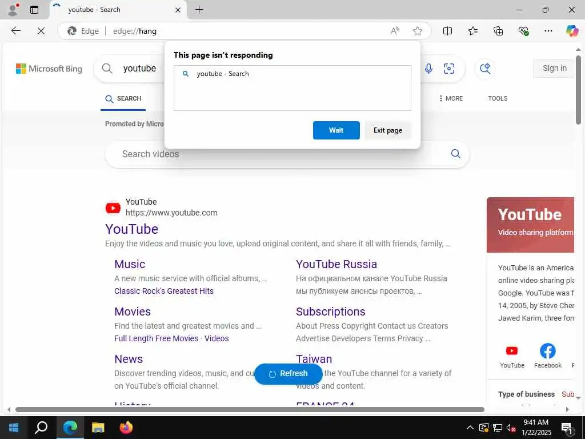Open the Movies sitelink

(x=133, y=312)
